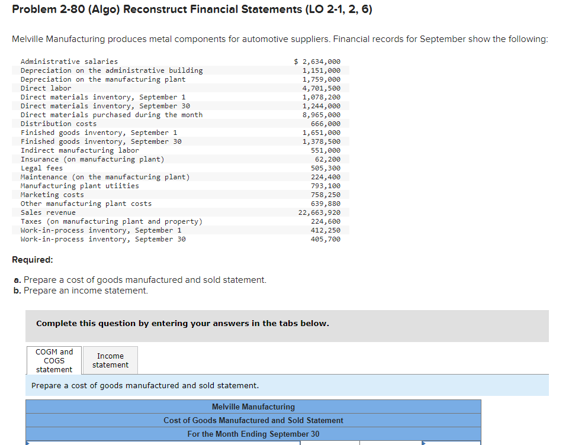Open the COGM and COGS statement tab
The height and width of the screenshot is (445, 588).
point(54,360)
